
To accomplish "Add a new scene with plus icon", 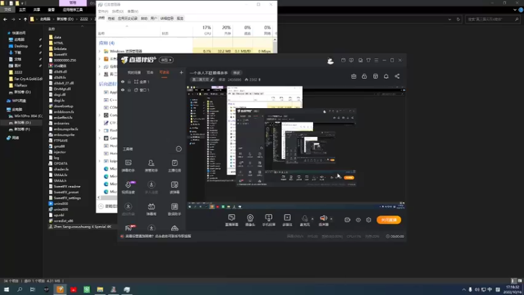I will click(181, 72).
